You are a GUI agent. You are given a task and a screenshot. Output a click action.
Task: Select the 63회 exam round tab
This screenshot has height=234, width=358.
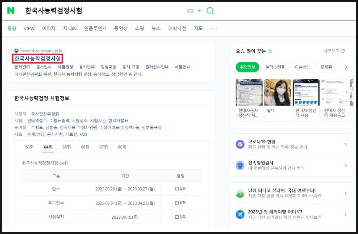[x=29, y=147]
